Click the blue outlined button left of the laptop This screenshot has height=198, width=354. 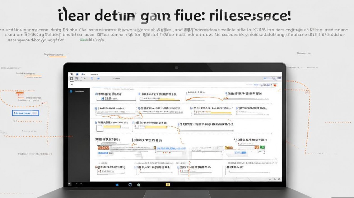25,113
